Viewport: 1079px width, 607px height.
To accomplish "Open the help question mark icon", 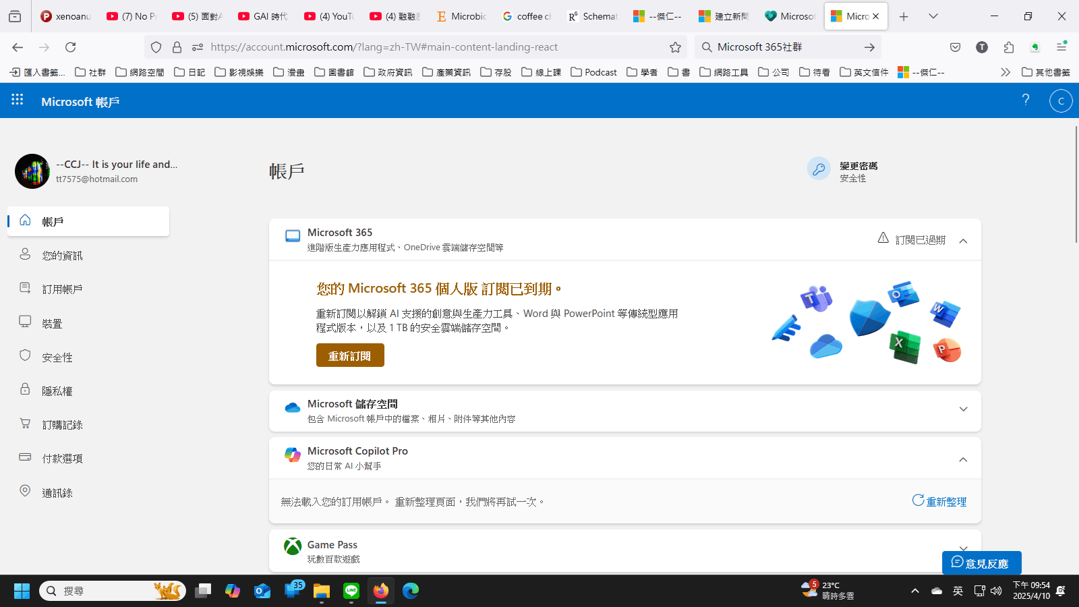I will [1026, 100].
